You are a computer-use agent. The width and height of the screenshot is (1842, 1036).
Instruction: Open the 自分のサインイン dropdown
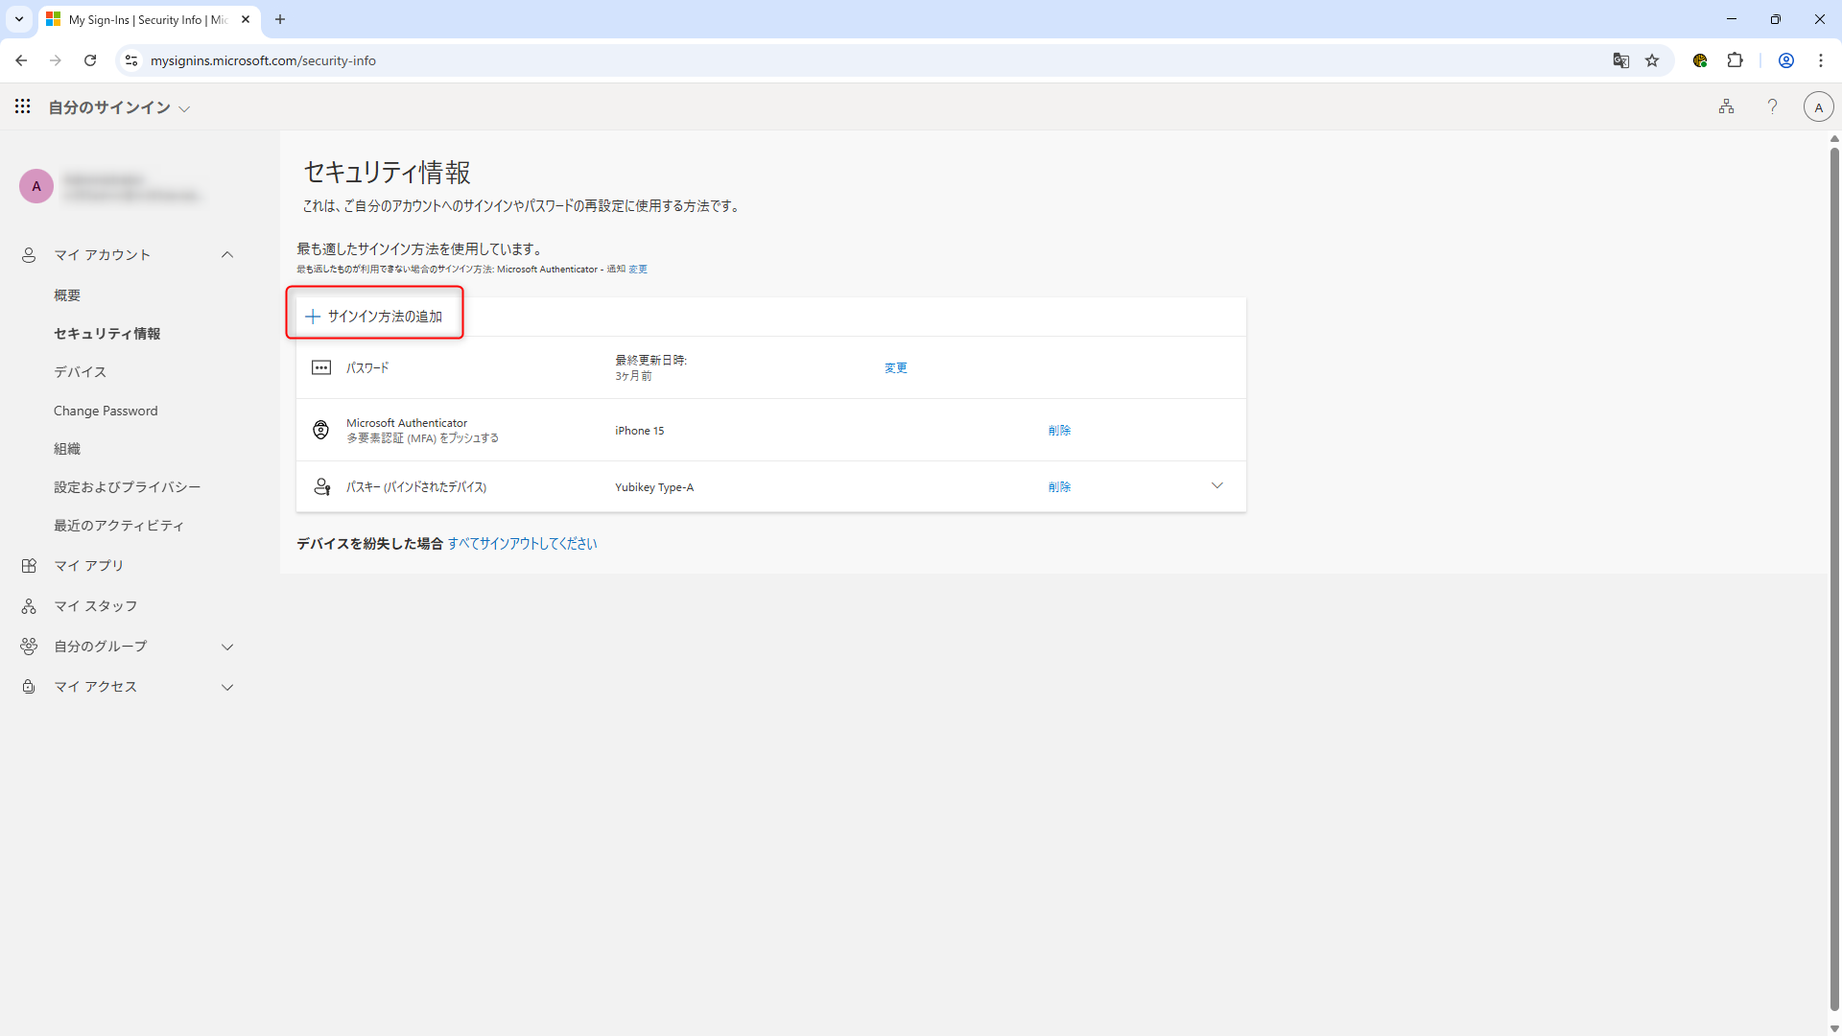point(120,107)
